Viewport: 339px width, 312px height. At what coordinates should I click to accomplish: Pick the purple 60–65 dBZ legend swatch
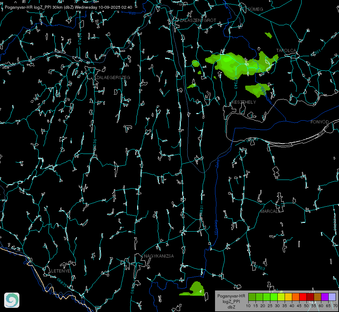coord(325,297)
